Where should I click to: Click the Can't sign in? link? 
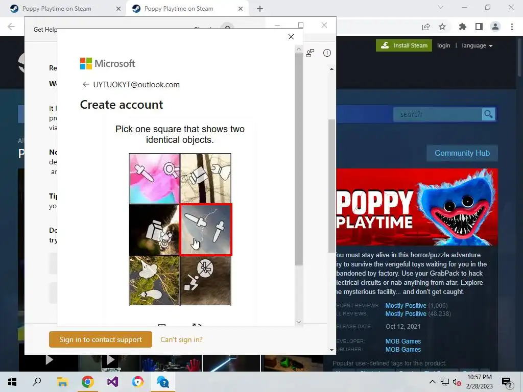[181, 339]
